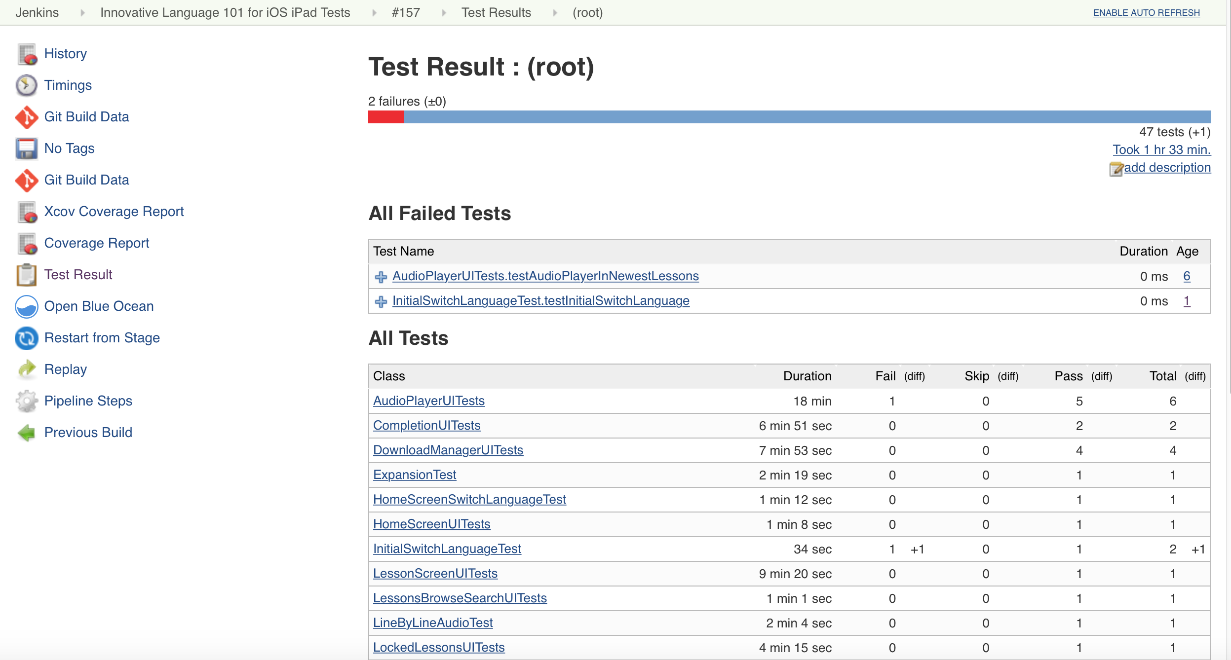Select Test Results breadcrumb item
The width and height of the screenshot is (1231, 660).
[x=496, y=13]
